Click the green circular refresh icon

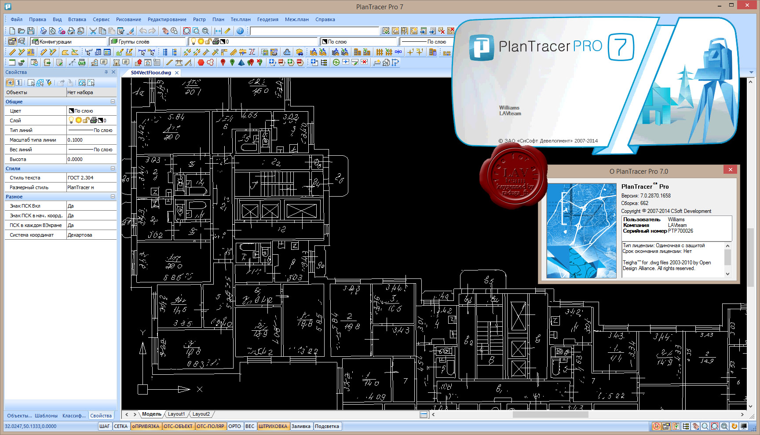[336, 62]
